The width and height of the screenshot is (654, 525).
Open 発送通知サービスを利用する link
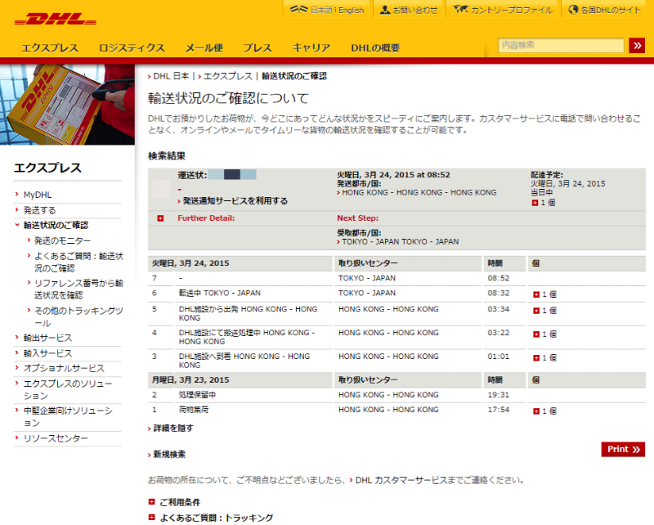point(235,200)
